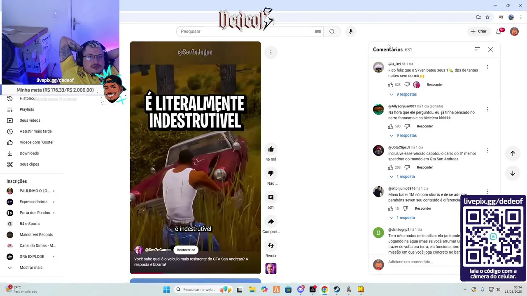Bookmark page with the star icon

tap(487, 17)
